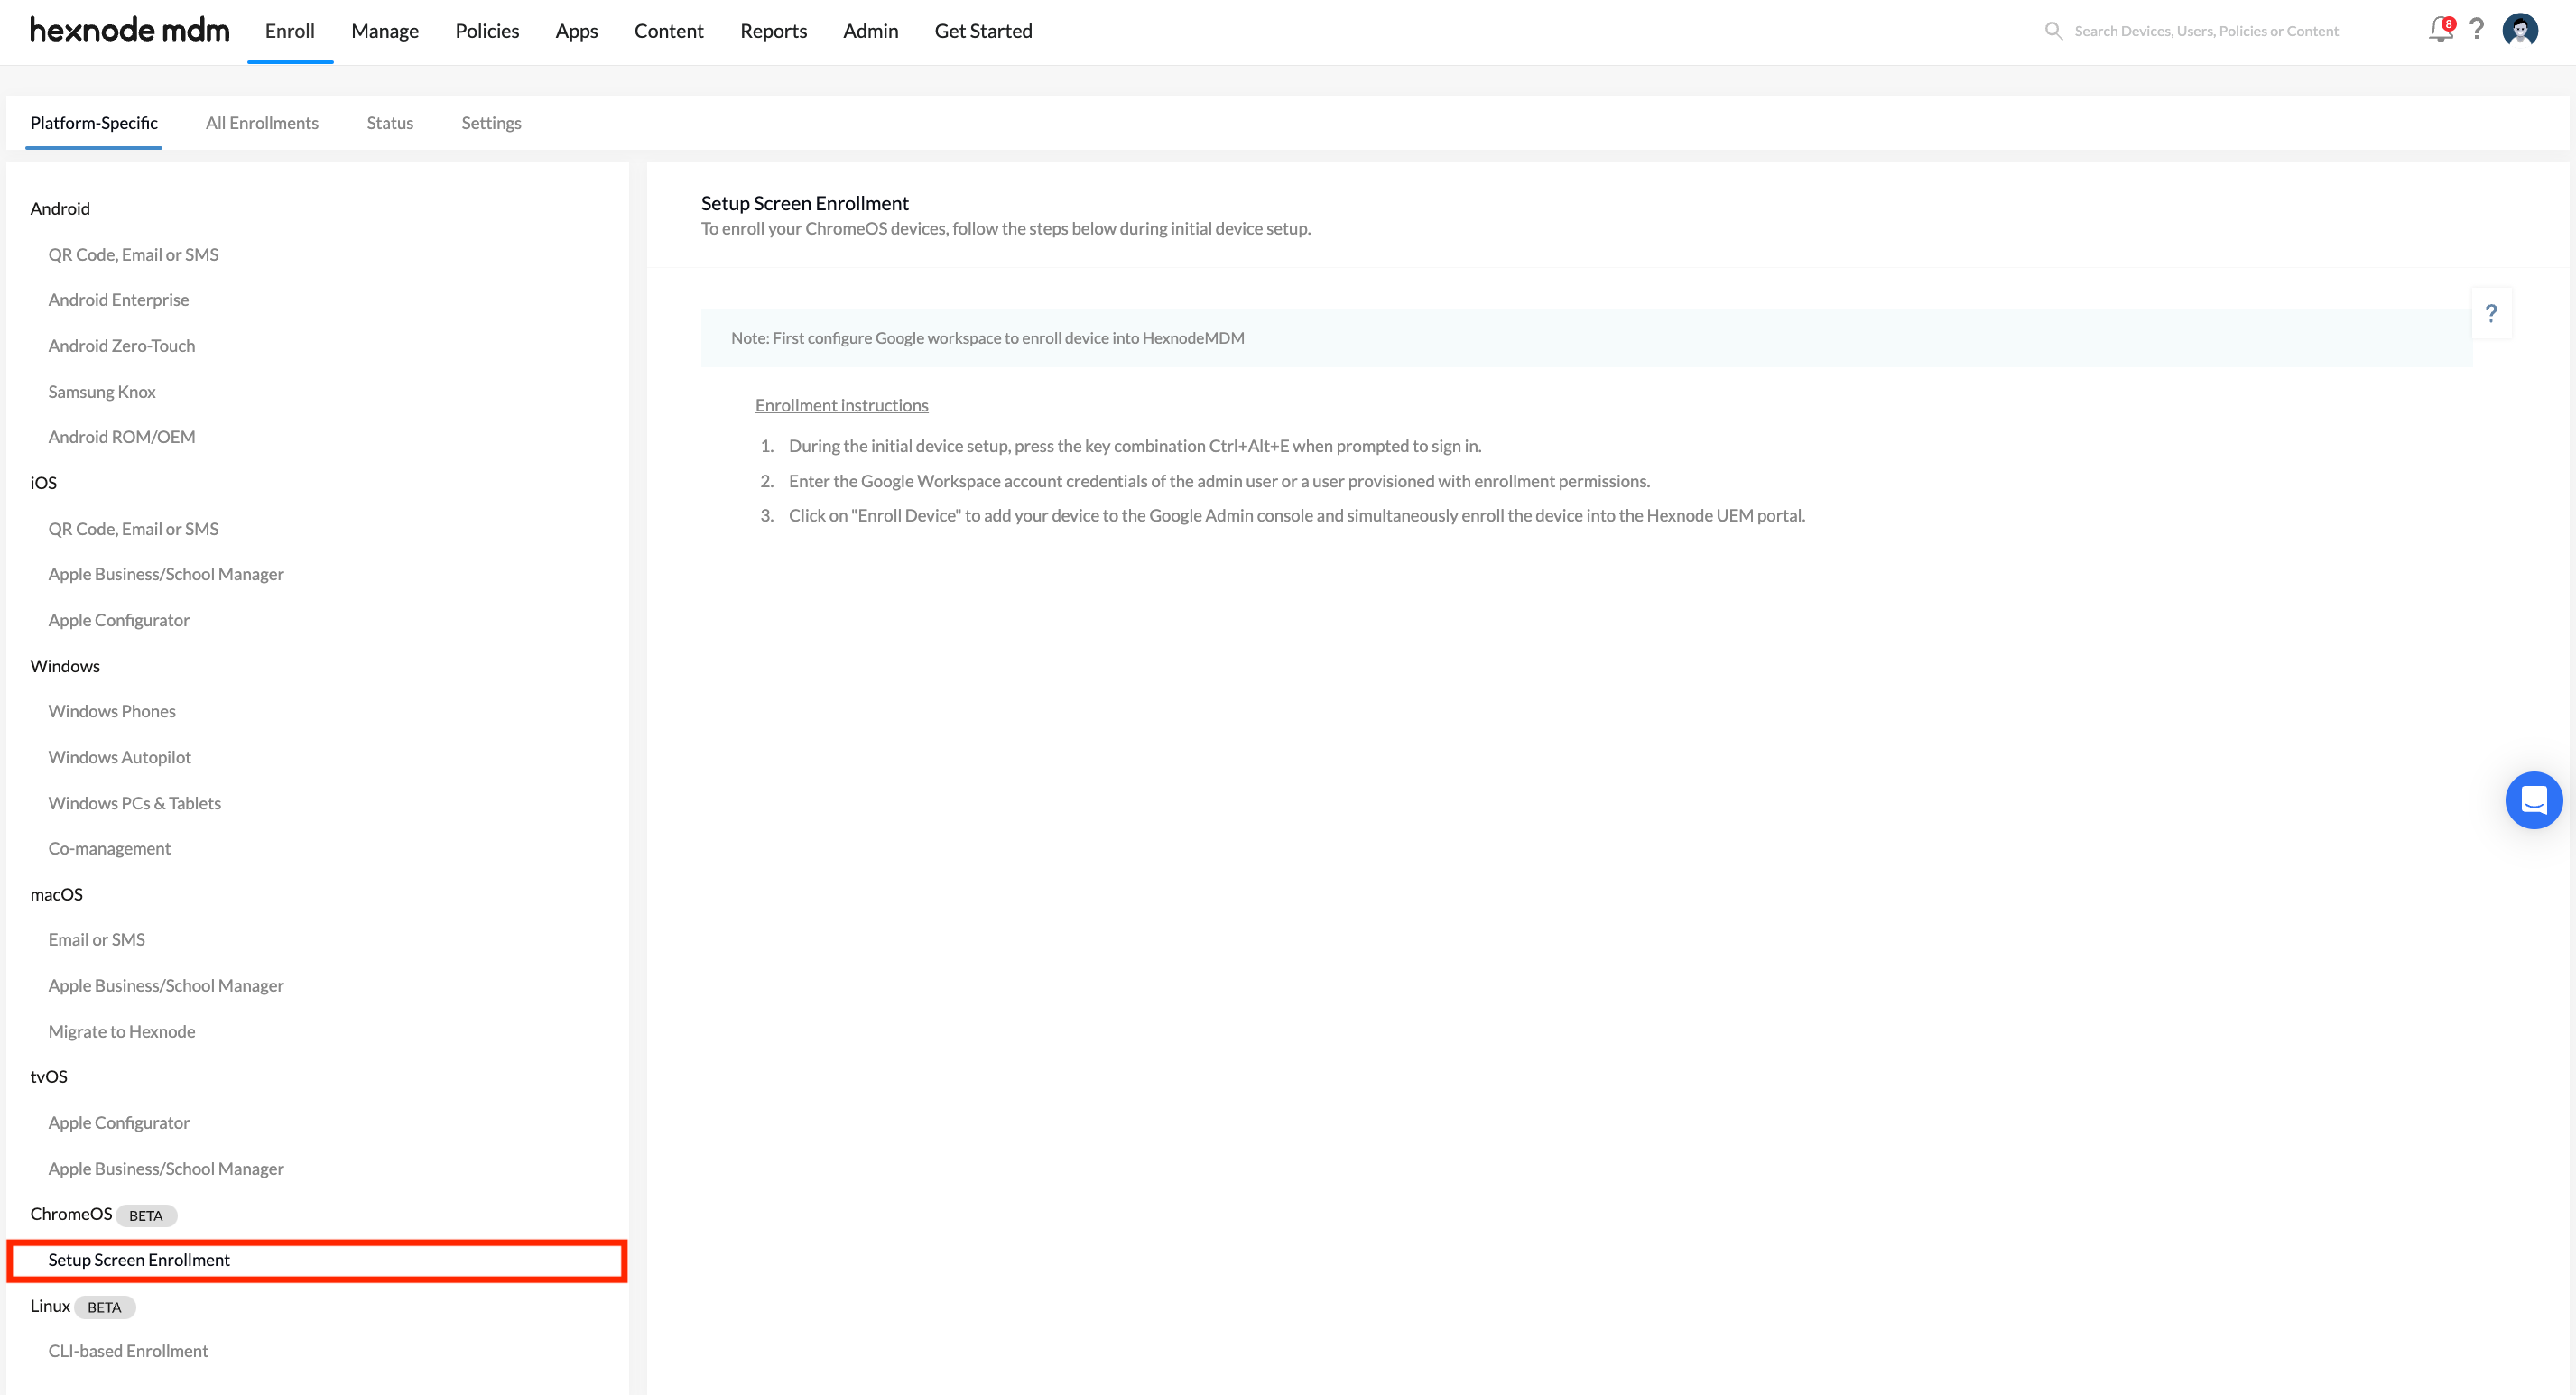Open the notifications bell icon

click(x=2440, y=30)
